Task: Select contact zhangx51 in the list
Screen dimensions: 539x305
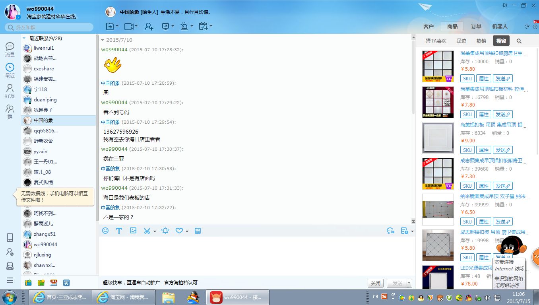Action: [x=58, y=234]
